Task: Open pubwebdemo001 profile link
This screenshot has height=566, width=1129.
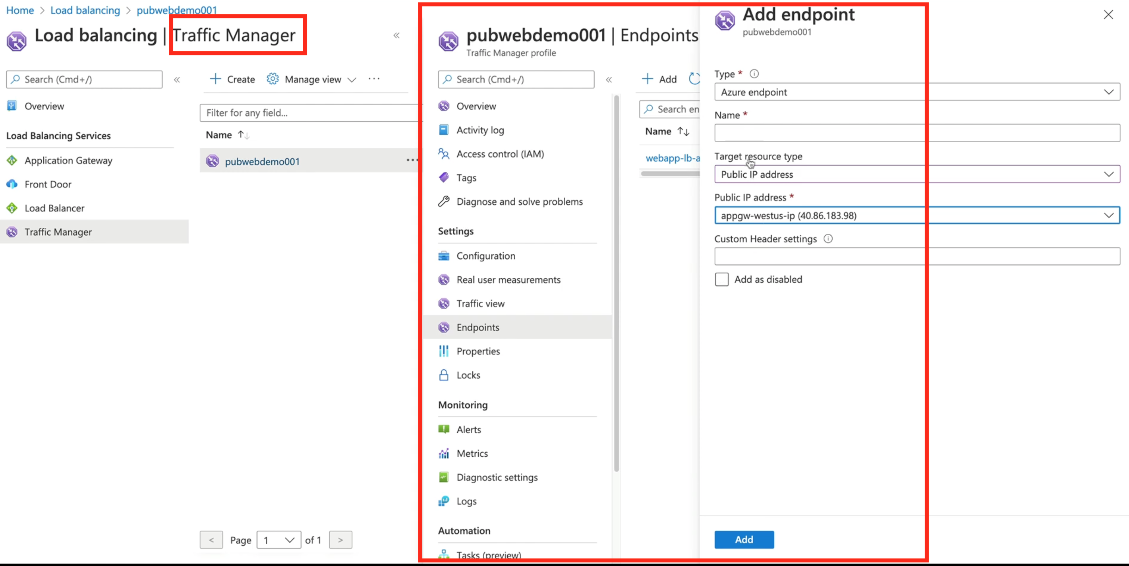Action: point(262,161)
